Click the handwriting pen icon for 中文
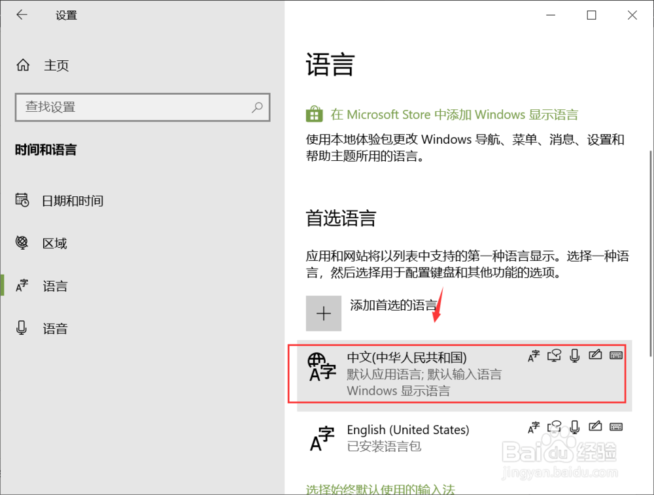Viewport: 654px width, 495px height. [596, 355]
